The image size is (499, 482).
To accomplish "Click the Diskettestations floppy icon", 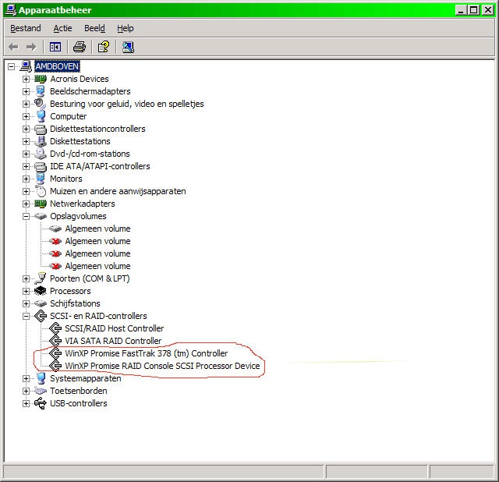I will point(41,141).
